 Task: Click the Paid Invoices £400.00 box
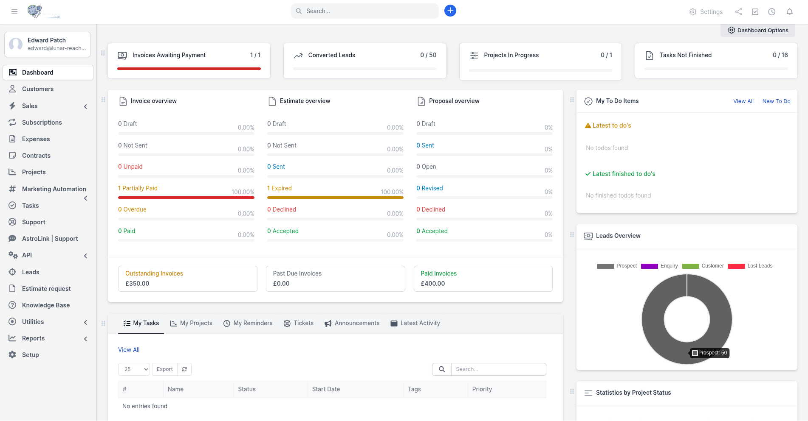tap(483, 279)
